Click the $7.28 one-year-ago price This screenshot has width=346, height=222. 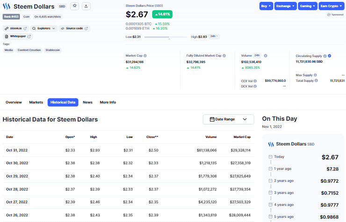click(332, 169)
